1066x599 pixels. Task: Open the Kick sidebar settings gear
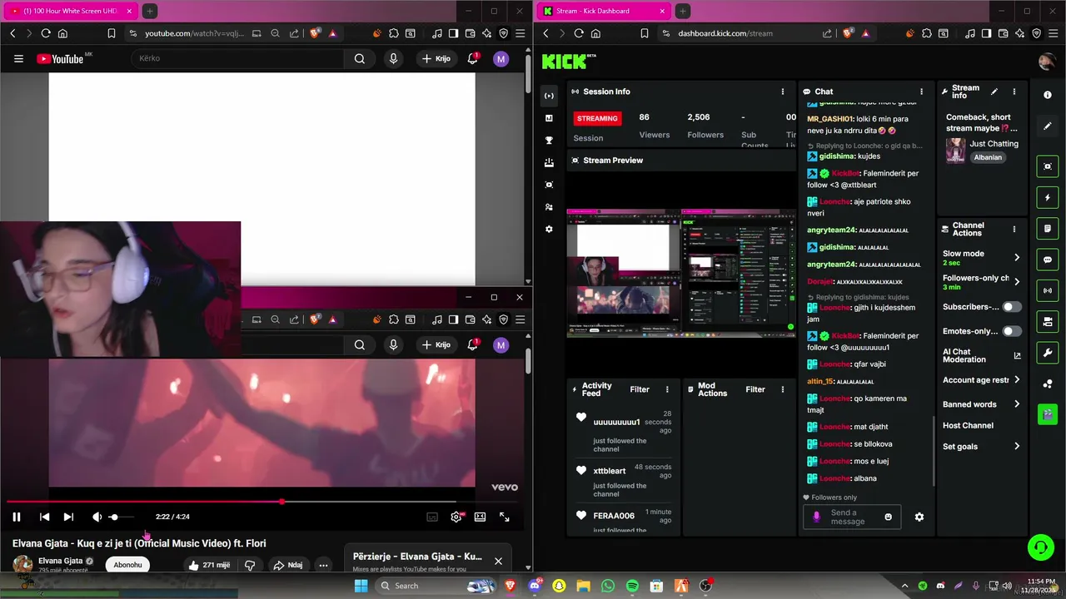click(x=549, y=229)
